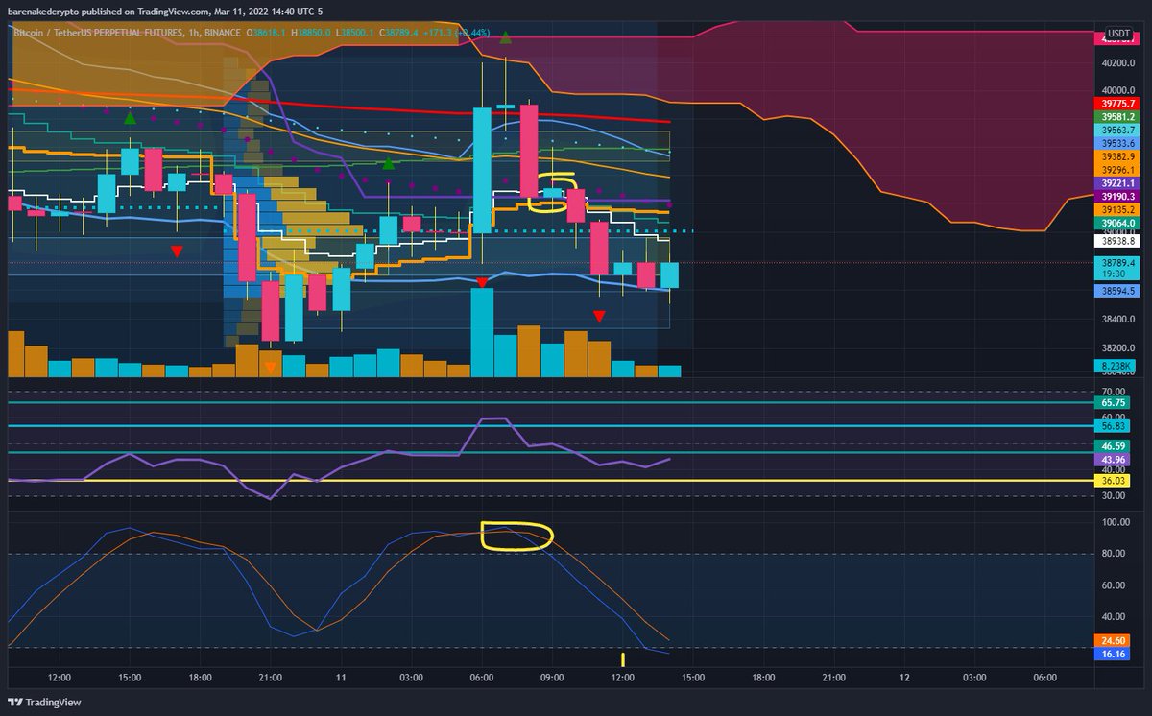Click the orange 39382.9 price label
This screenshot has width=1152, height=716.
[x=1116, y=156]
